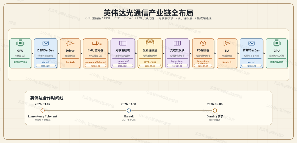Screen dimensions: 297x143
Task: Click the 英伟达合作时间线 heading
Action: tap(47, 98)
